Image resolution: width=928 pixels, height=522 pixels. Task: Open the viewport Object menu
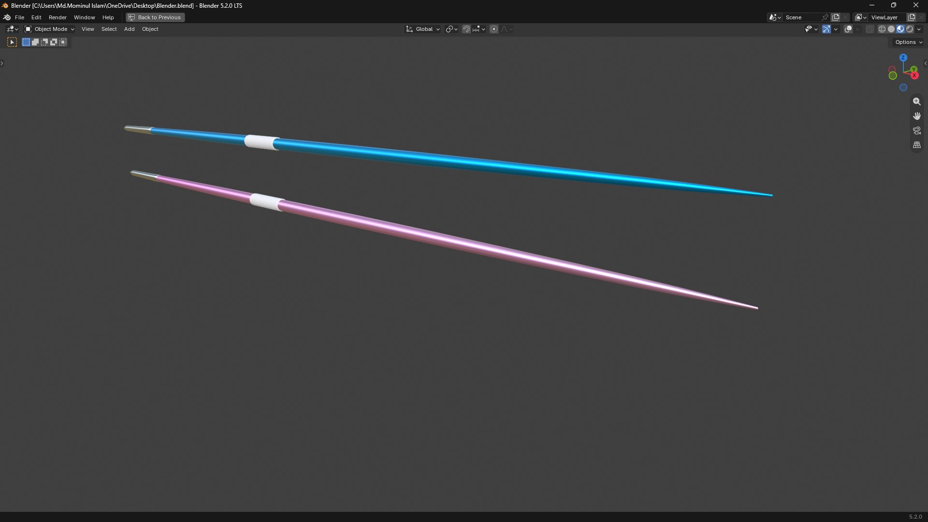(150, 29)
